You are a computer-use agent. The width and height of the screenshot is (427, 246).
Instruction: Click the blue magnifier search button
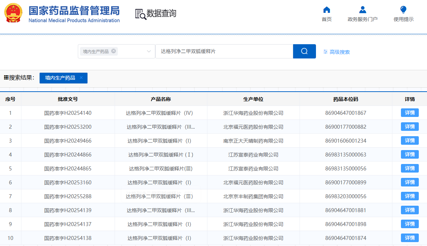pos(305,51)
